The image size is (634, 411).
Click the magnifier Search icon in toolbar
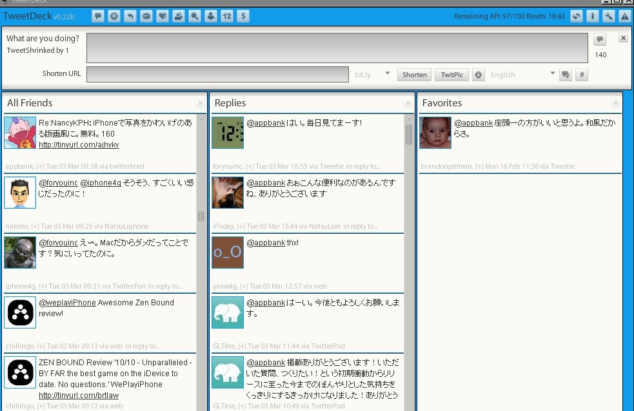[x=195, y=16]
